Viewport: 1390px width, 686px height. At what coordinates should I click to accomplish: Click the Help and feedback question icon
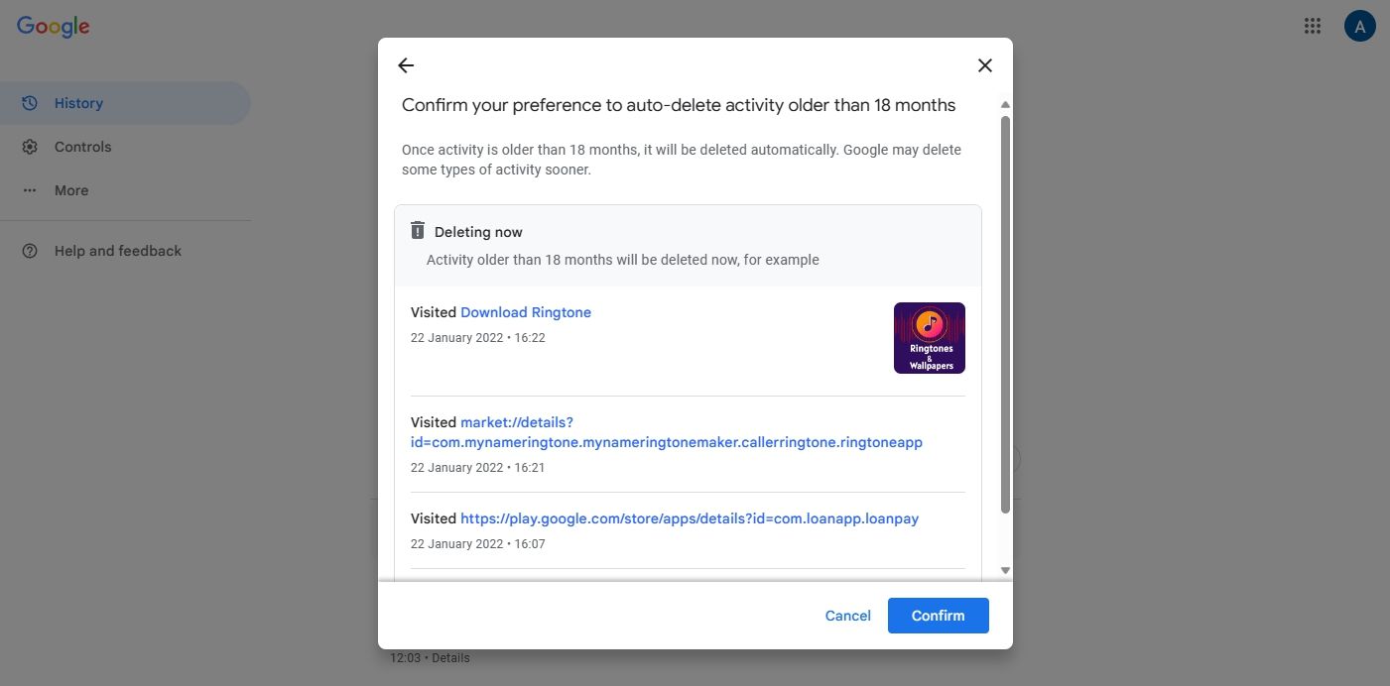[x=30, y=251]
